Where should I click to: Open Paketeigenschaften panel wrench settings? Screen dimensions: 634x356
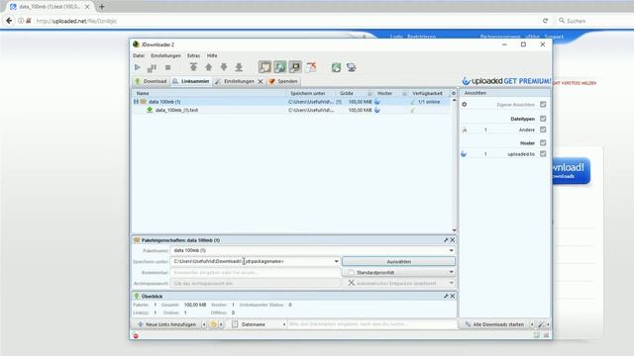point(446,240)
